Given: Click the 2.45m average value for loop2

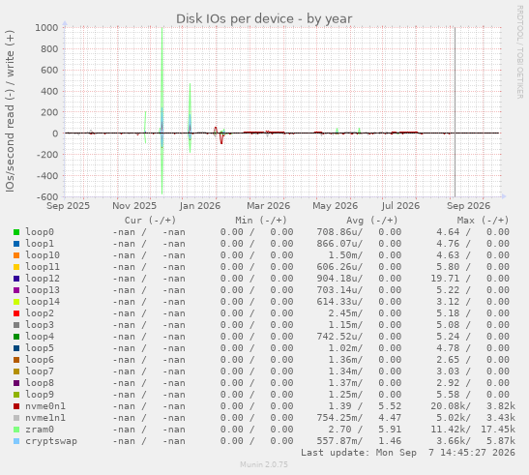Looking at the screenshot, I should (342, 313).
